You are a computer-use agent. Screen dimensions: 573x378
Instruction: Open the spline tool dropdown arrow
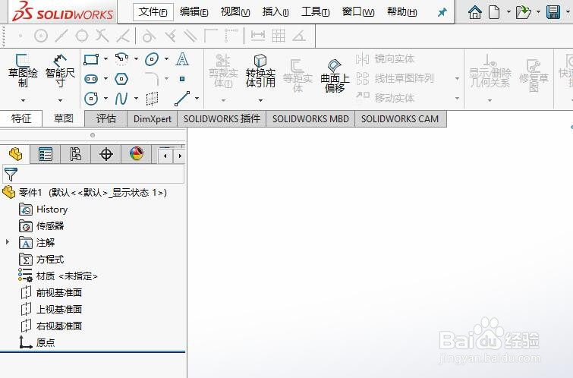(136, 99)
